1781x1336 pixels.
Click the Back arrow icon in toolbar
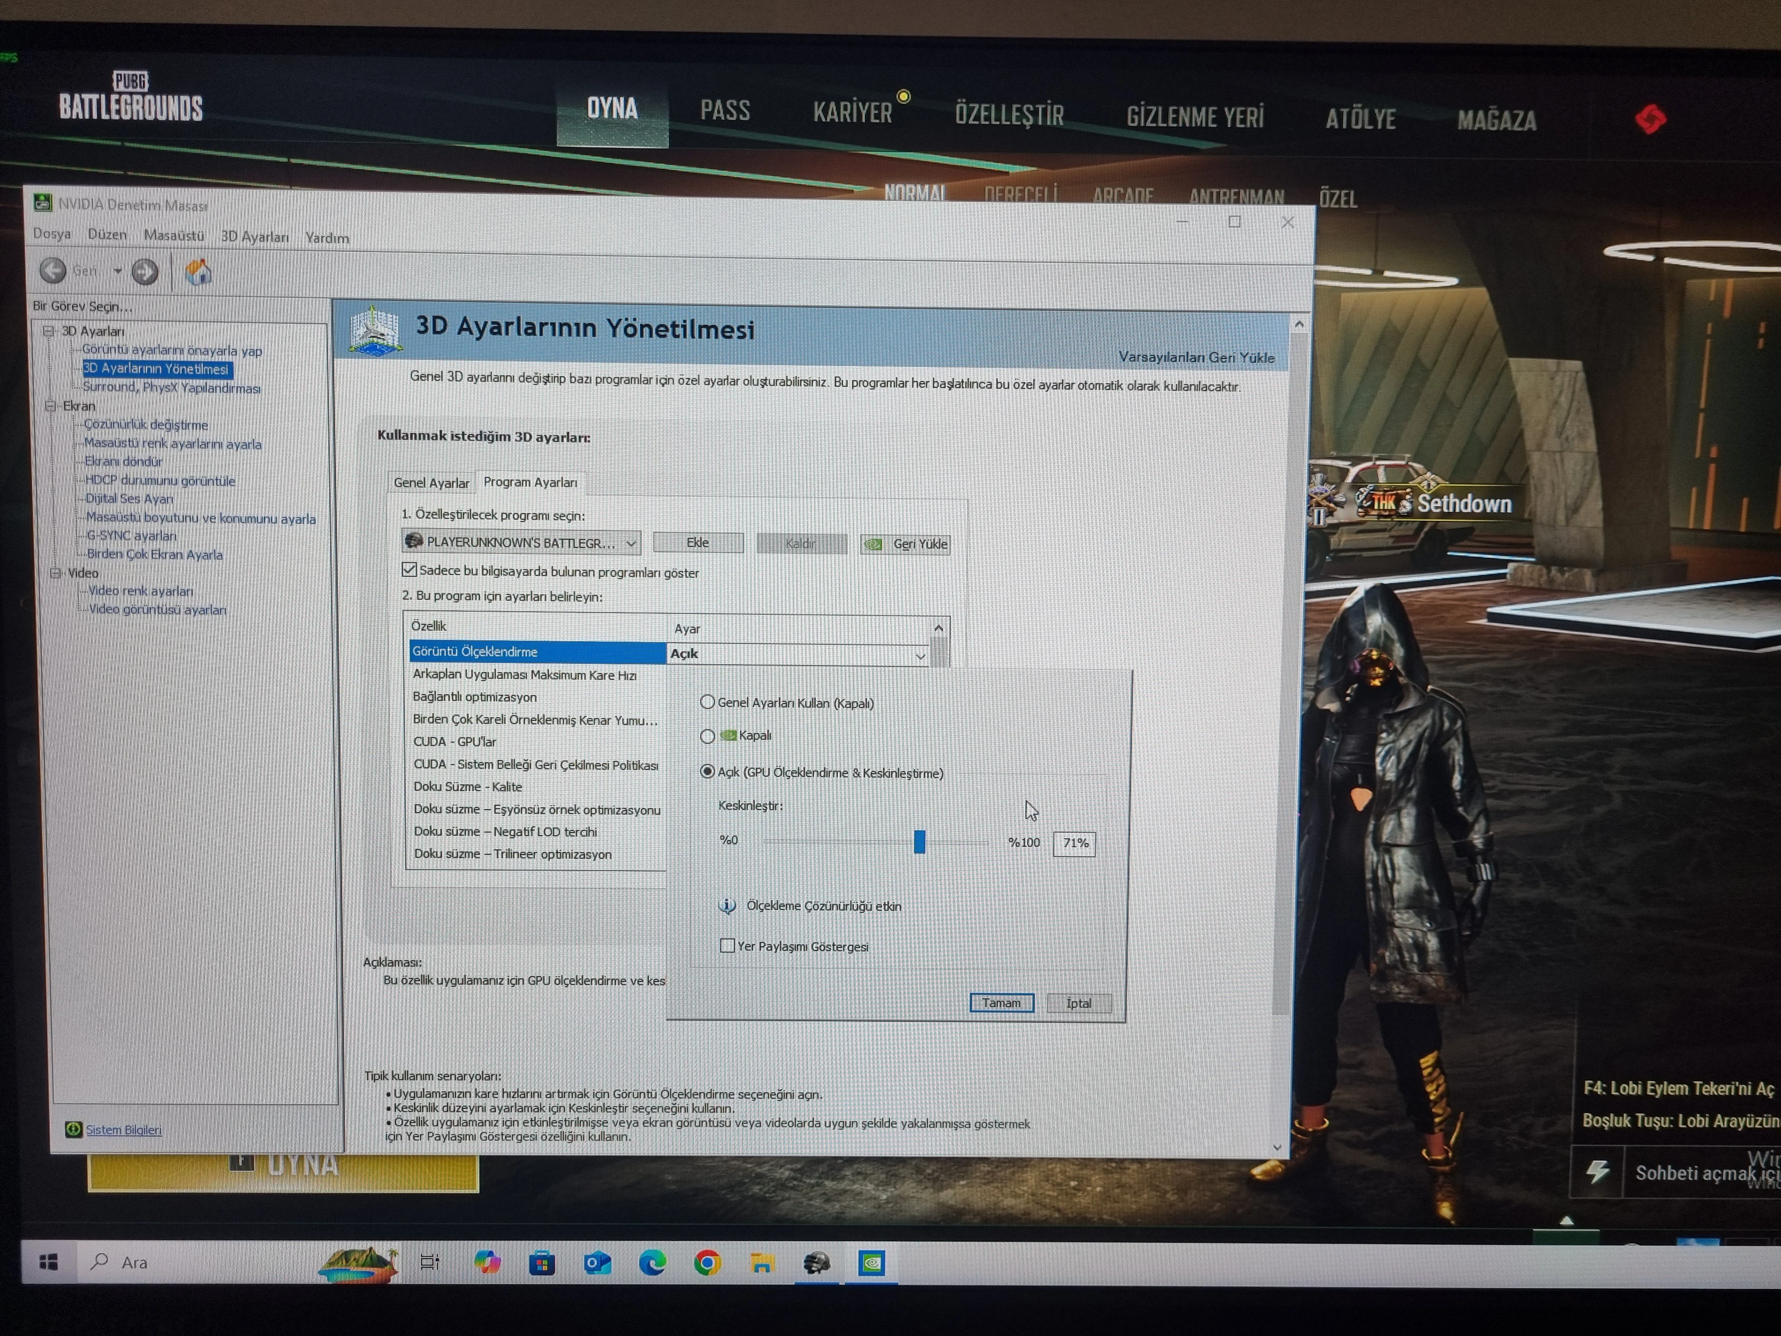pyautogui.click(x=53, y=270)
